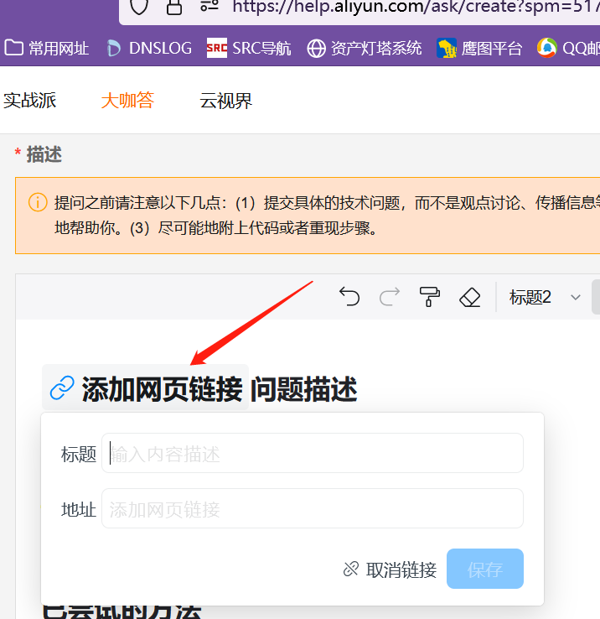Click the blue link icon beside 添加网页链接
This screenshot has width=600, height=619.
(x=62, y=389)
